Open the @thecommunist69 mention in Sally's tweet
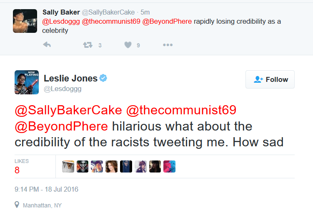The width and height of the screenshot is (313, 212). (x=111, y=22)
